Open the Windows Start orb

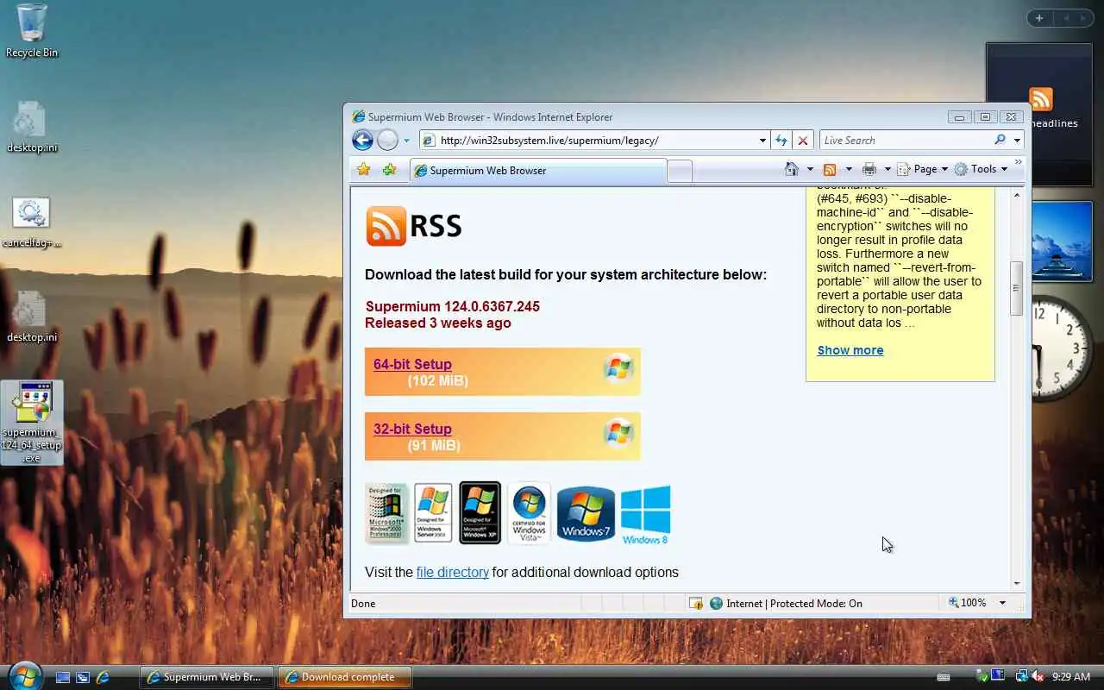click(x=24, y=674)
